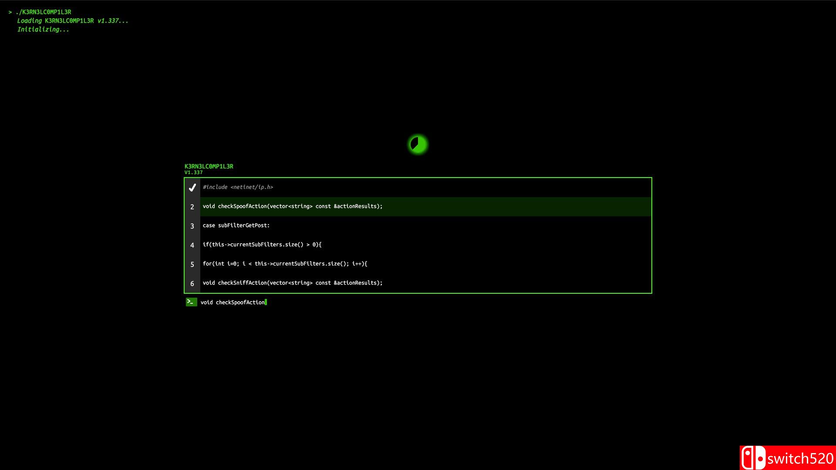This screenshot has width=836, height=470.
Task: Click line number 4 marker
Action: pyautogui.click(x=192, y=245)
